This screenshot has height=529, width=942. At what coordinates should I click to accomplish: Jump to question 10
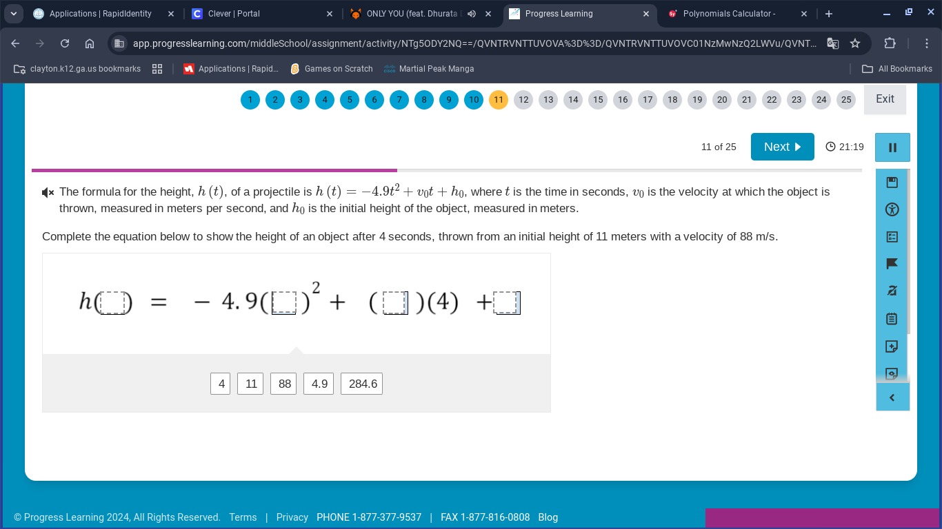(474, 100)
